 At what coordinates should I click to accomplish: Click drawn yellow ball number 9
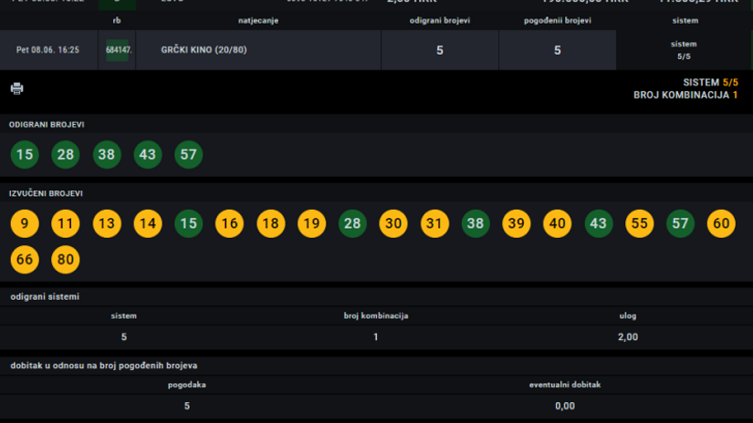pyautogui.click(x=25, y=223)
